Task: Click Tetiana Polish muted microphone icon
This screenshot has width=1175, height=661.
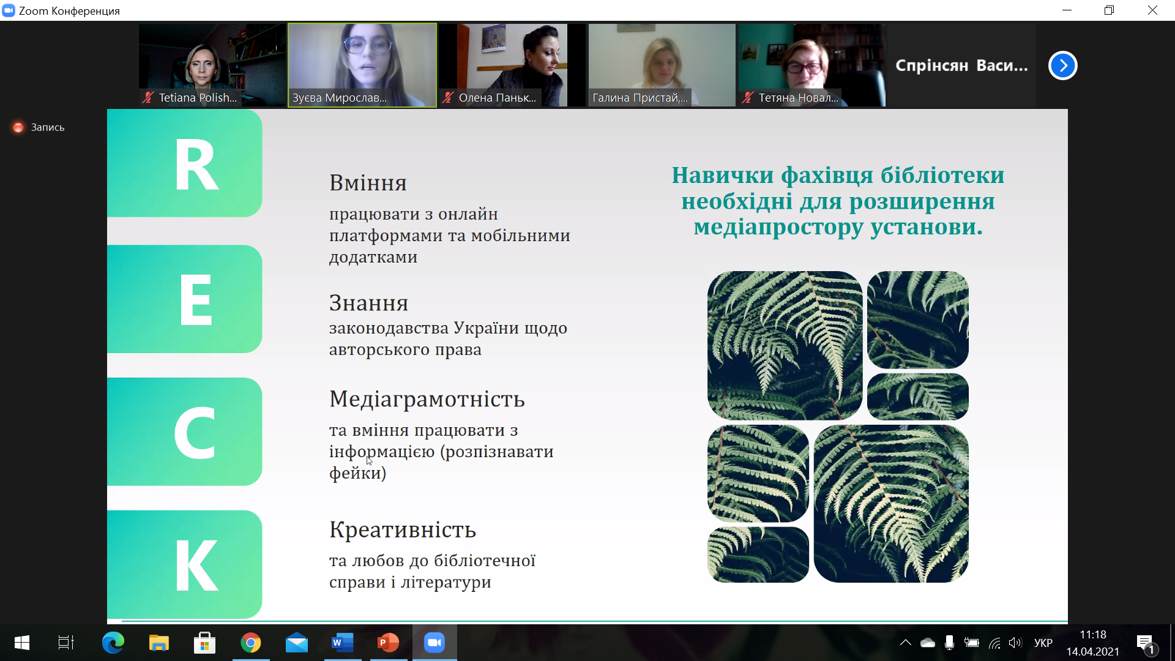Action: pyautogui.click(x=147, y=97)
